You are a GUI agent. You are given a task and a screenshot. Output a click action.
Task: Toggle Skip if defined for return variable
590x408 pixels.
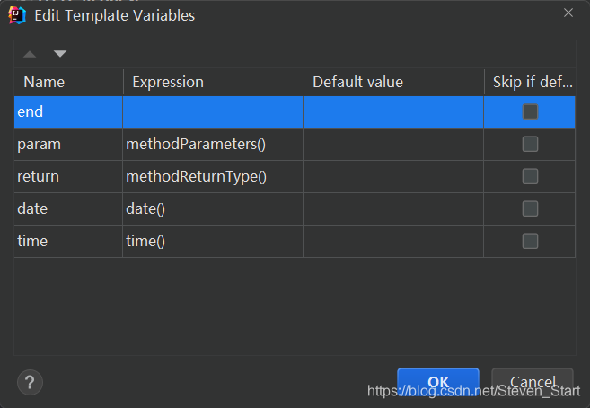click(x=530, y=176)
